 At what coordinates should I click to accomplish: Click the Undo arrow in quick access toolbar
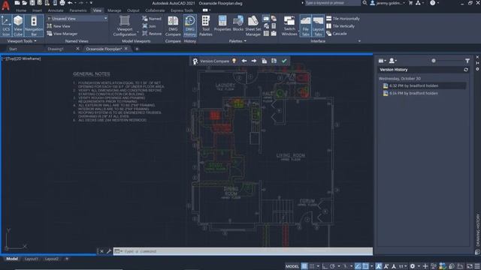tap(70, 3)
